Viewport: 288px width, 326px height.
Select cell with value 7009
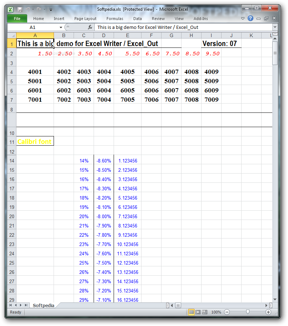tap(211, 100)
